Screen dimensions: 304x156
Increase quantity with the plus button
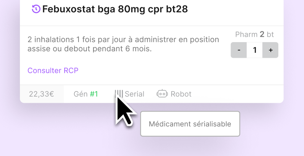point(270,50)
